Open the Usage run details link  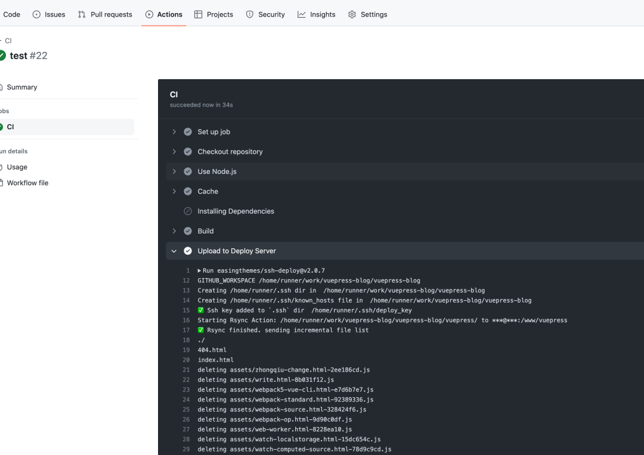tap(17, 167)
